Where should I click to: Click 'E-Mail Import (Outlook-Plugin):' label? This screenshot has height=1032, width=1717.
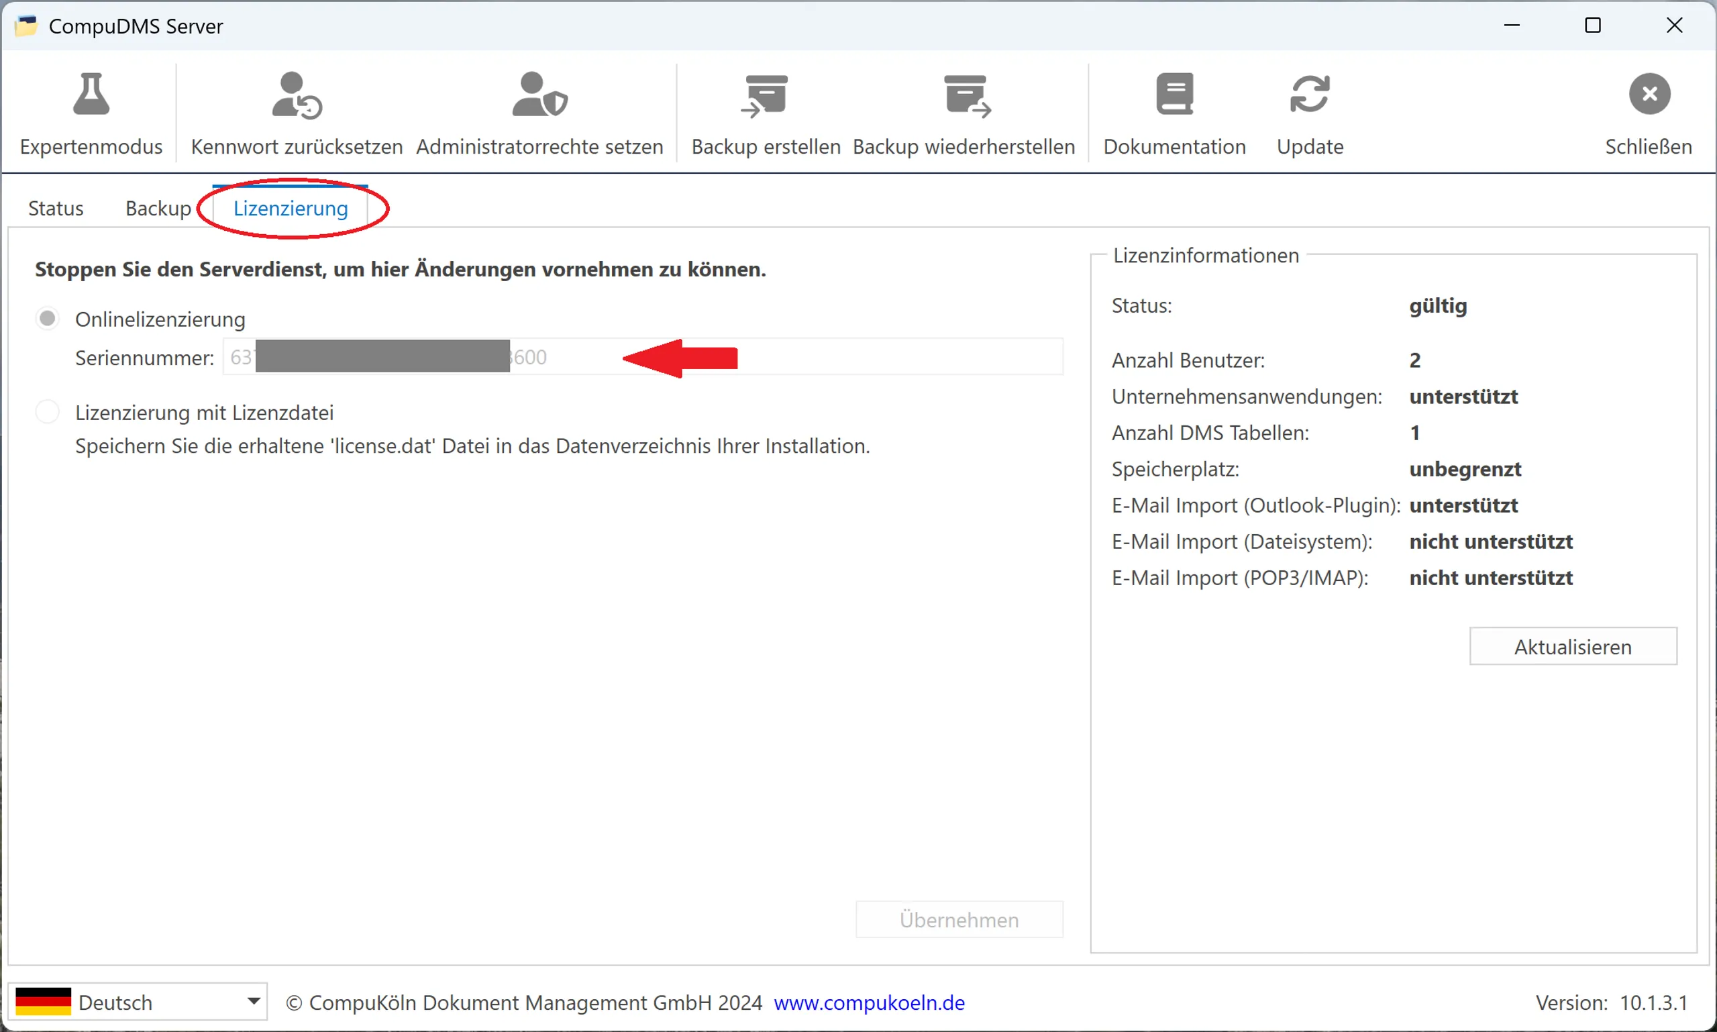click(1255, 505)
